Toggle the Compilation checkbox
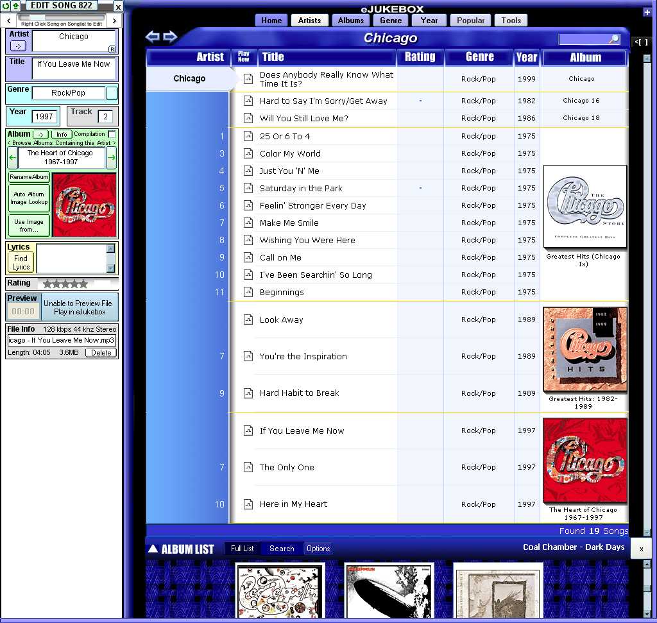Viewport: 657px width, 623px height. click(112, 134)
